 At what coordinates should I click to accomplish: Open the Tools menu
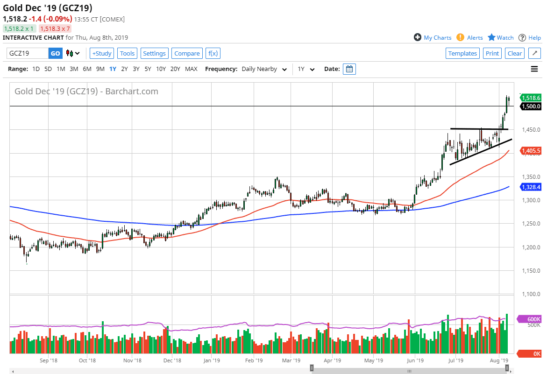click(x=127, y=53)
